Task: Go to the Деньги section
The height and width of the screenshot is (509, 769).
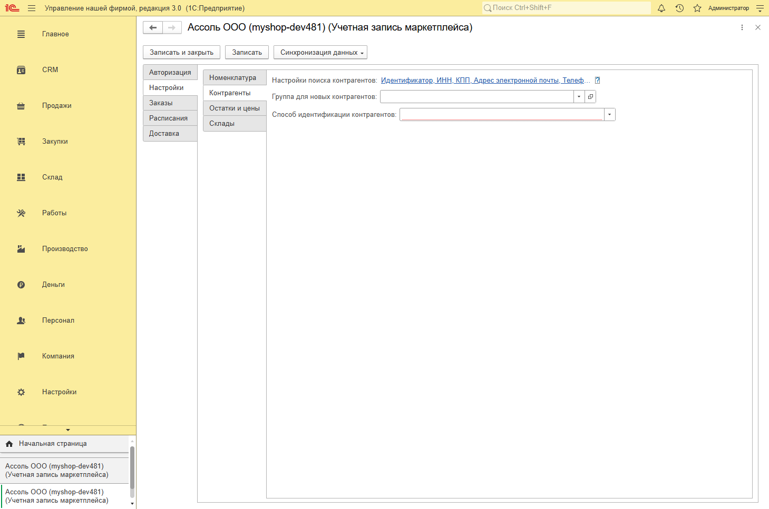Action: (x=53, y=285)
